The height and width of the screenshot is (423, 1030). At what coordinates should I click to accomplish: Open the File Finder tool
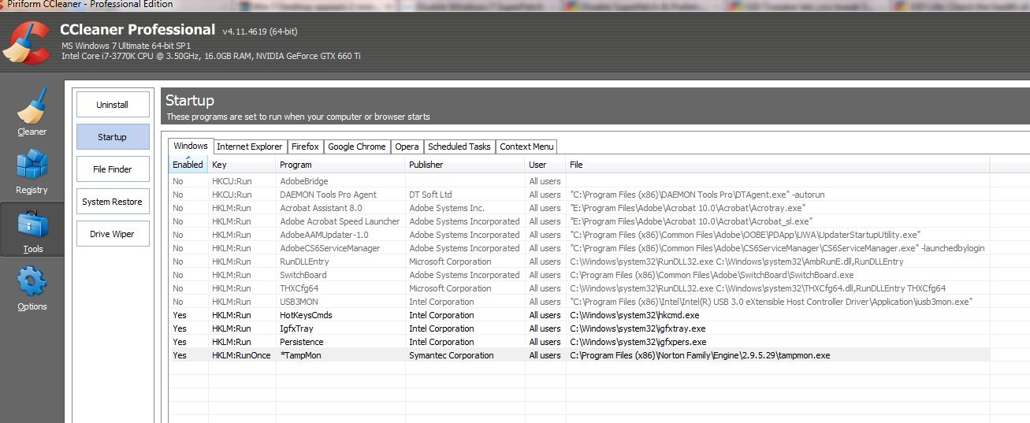(113, 169)
